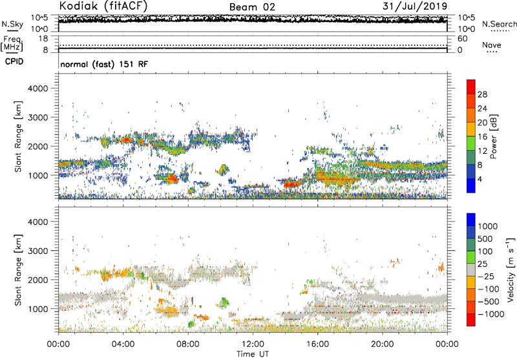Viewport: 517px width, 358px height.
Task: Click the 'CPID' label
Action: pyautogui.click(x=14, y=61)
